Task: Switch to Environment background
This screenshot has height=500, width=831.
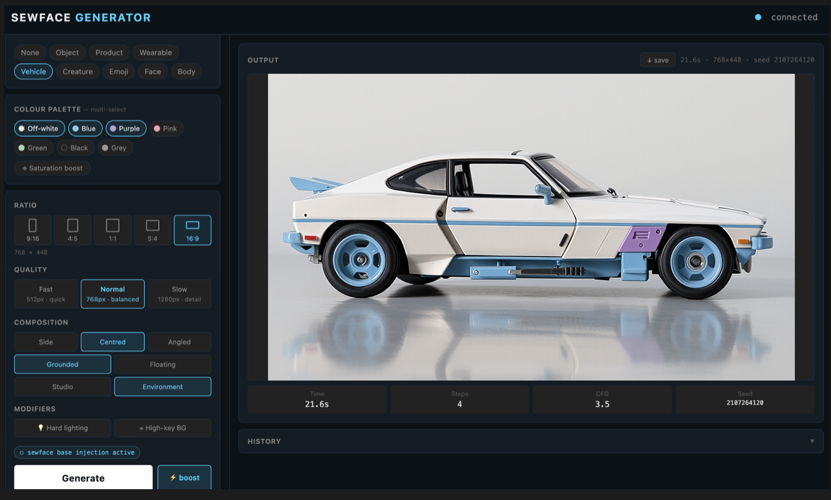Action: [x=163, y=387]
